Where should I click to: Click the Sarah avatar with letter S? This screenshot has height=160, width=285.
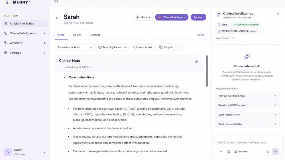pos(8,152)
